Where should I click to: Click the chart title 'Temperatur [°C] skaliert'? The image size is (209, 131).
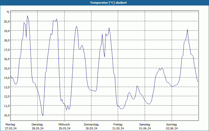[108, 3]
